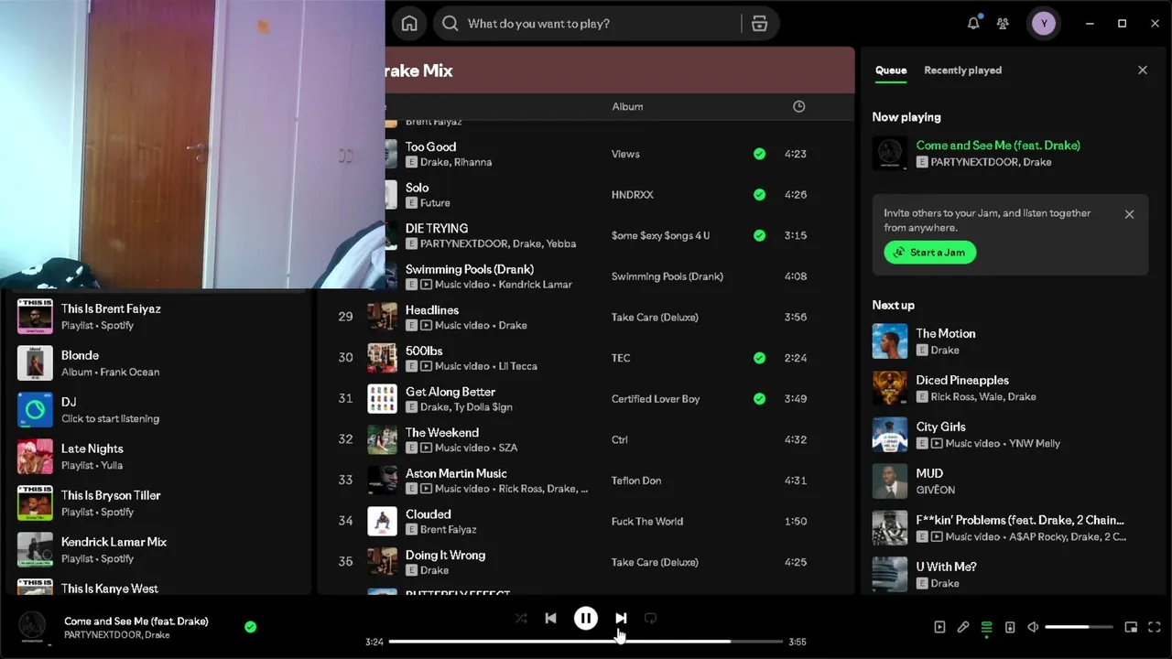Open the miniplayer
1172x659 pixels.
point(1131,627)
